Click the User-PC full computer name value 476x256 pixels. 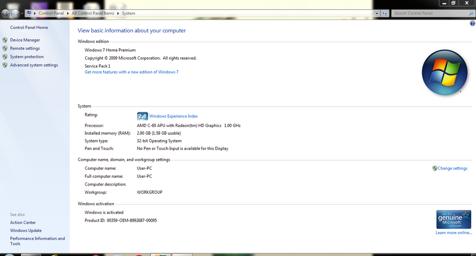[x=145, y=176]
